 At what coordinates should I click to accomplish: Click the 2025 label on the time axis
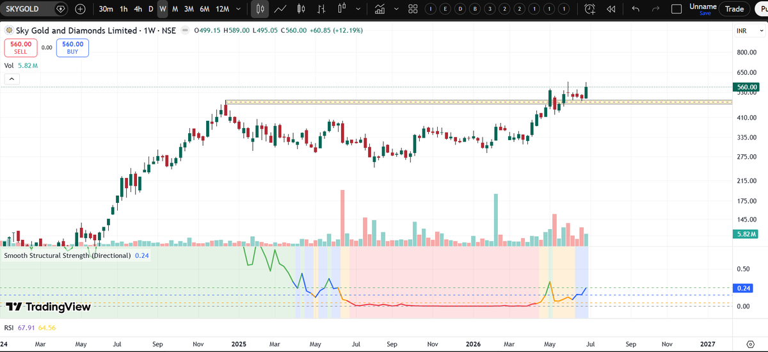(239, 344)
